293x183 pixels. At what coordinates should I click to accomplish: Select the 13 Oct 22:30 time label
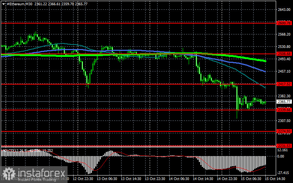pos(155,179)
